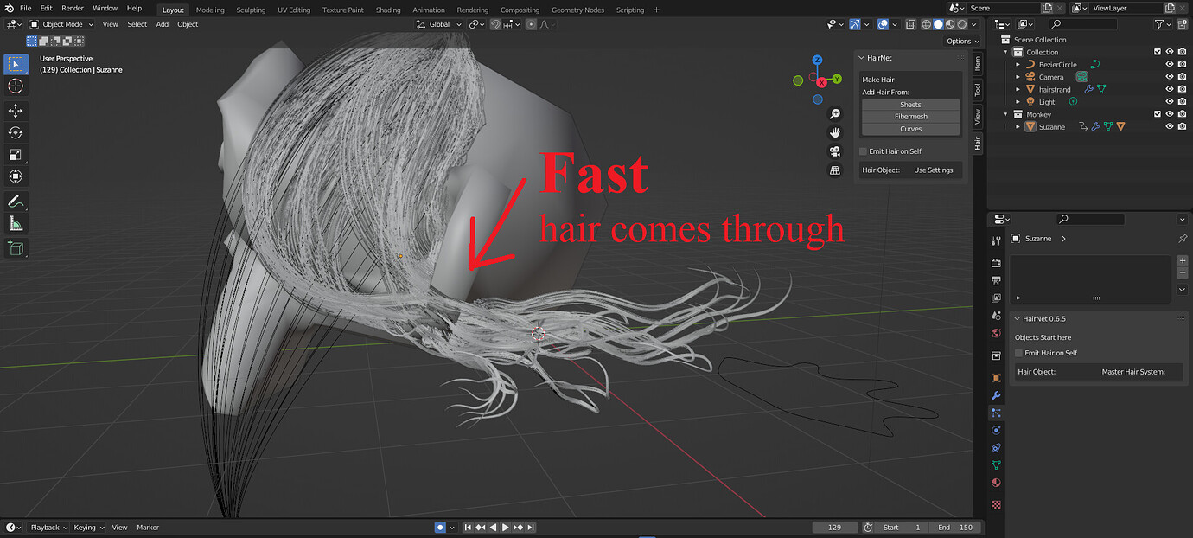Expand the hairstrand tree item

click(x=1018, y=89)
